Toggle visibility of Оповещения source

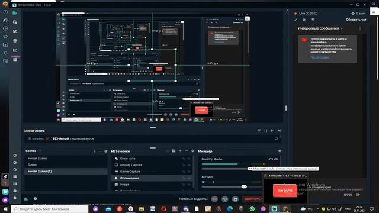pos(189,178)
